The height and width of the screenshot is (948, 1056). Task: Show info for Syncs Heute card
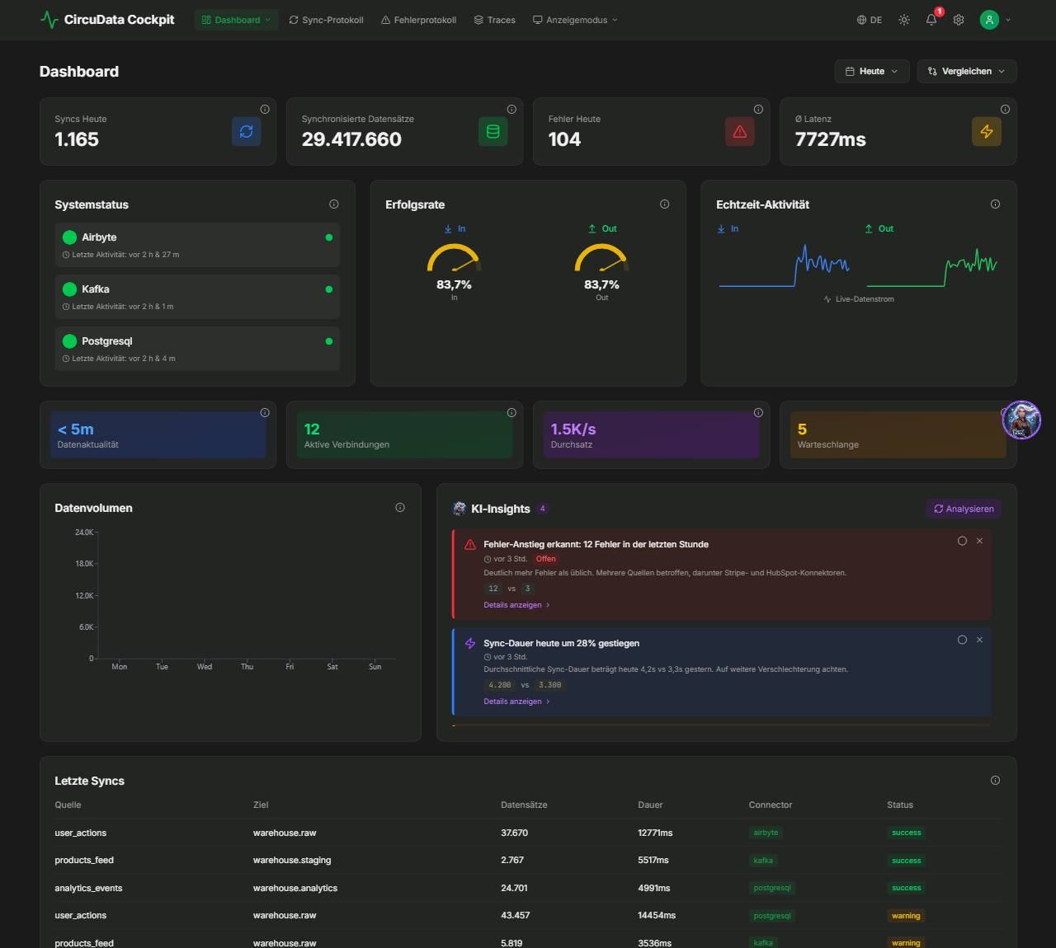(x=265, y=109)
